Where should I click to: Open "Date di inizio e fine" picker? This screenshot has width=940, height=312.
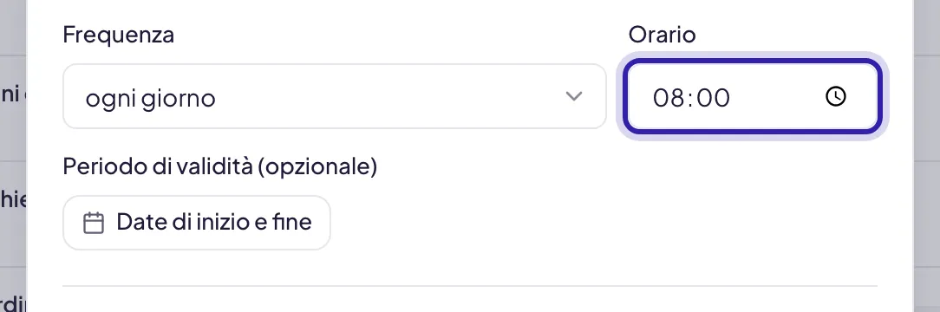pos(197,223)
